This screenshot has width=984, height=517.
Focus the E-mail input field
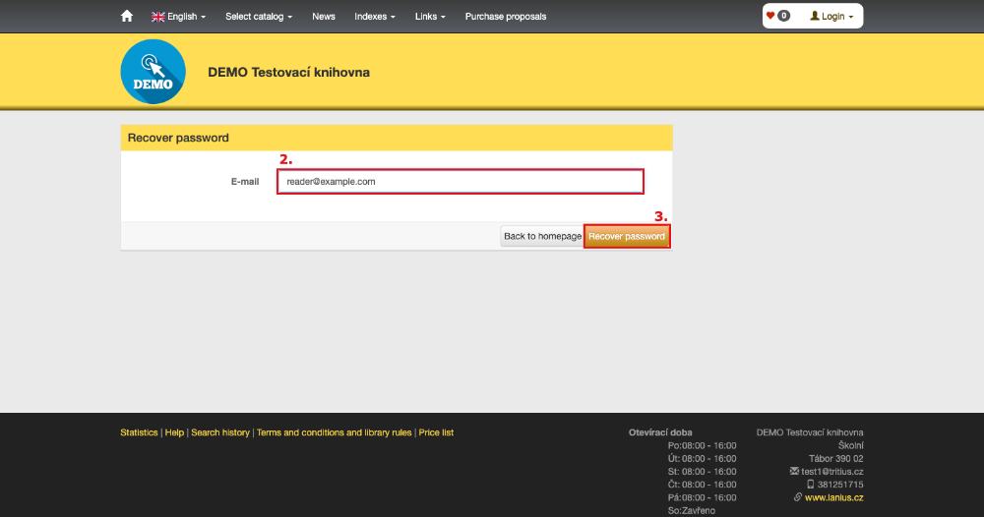[x=460, y=182]
